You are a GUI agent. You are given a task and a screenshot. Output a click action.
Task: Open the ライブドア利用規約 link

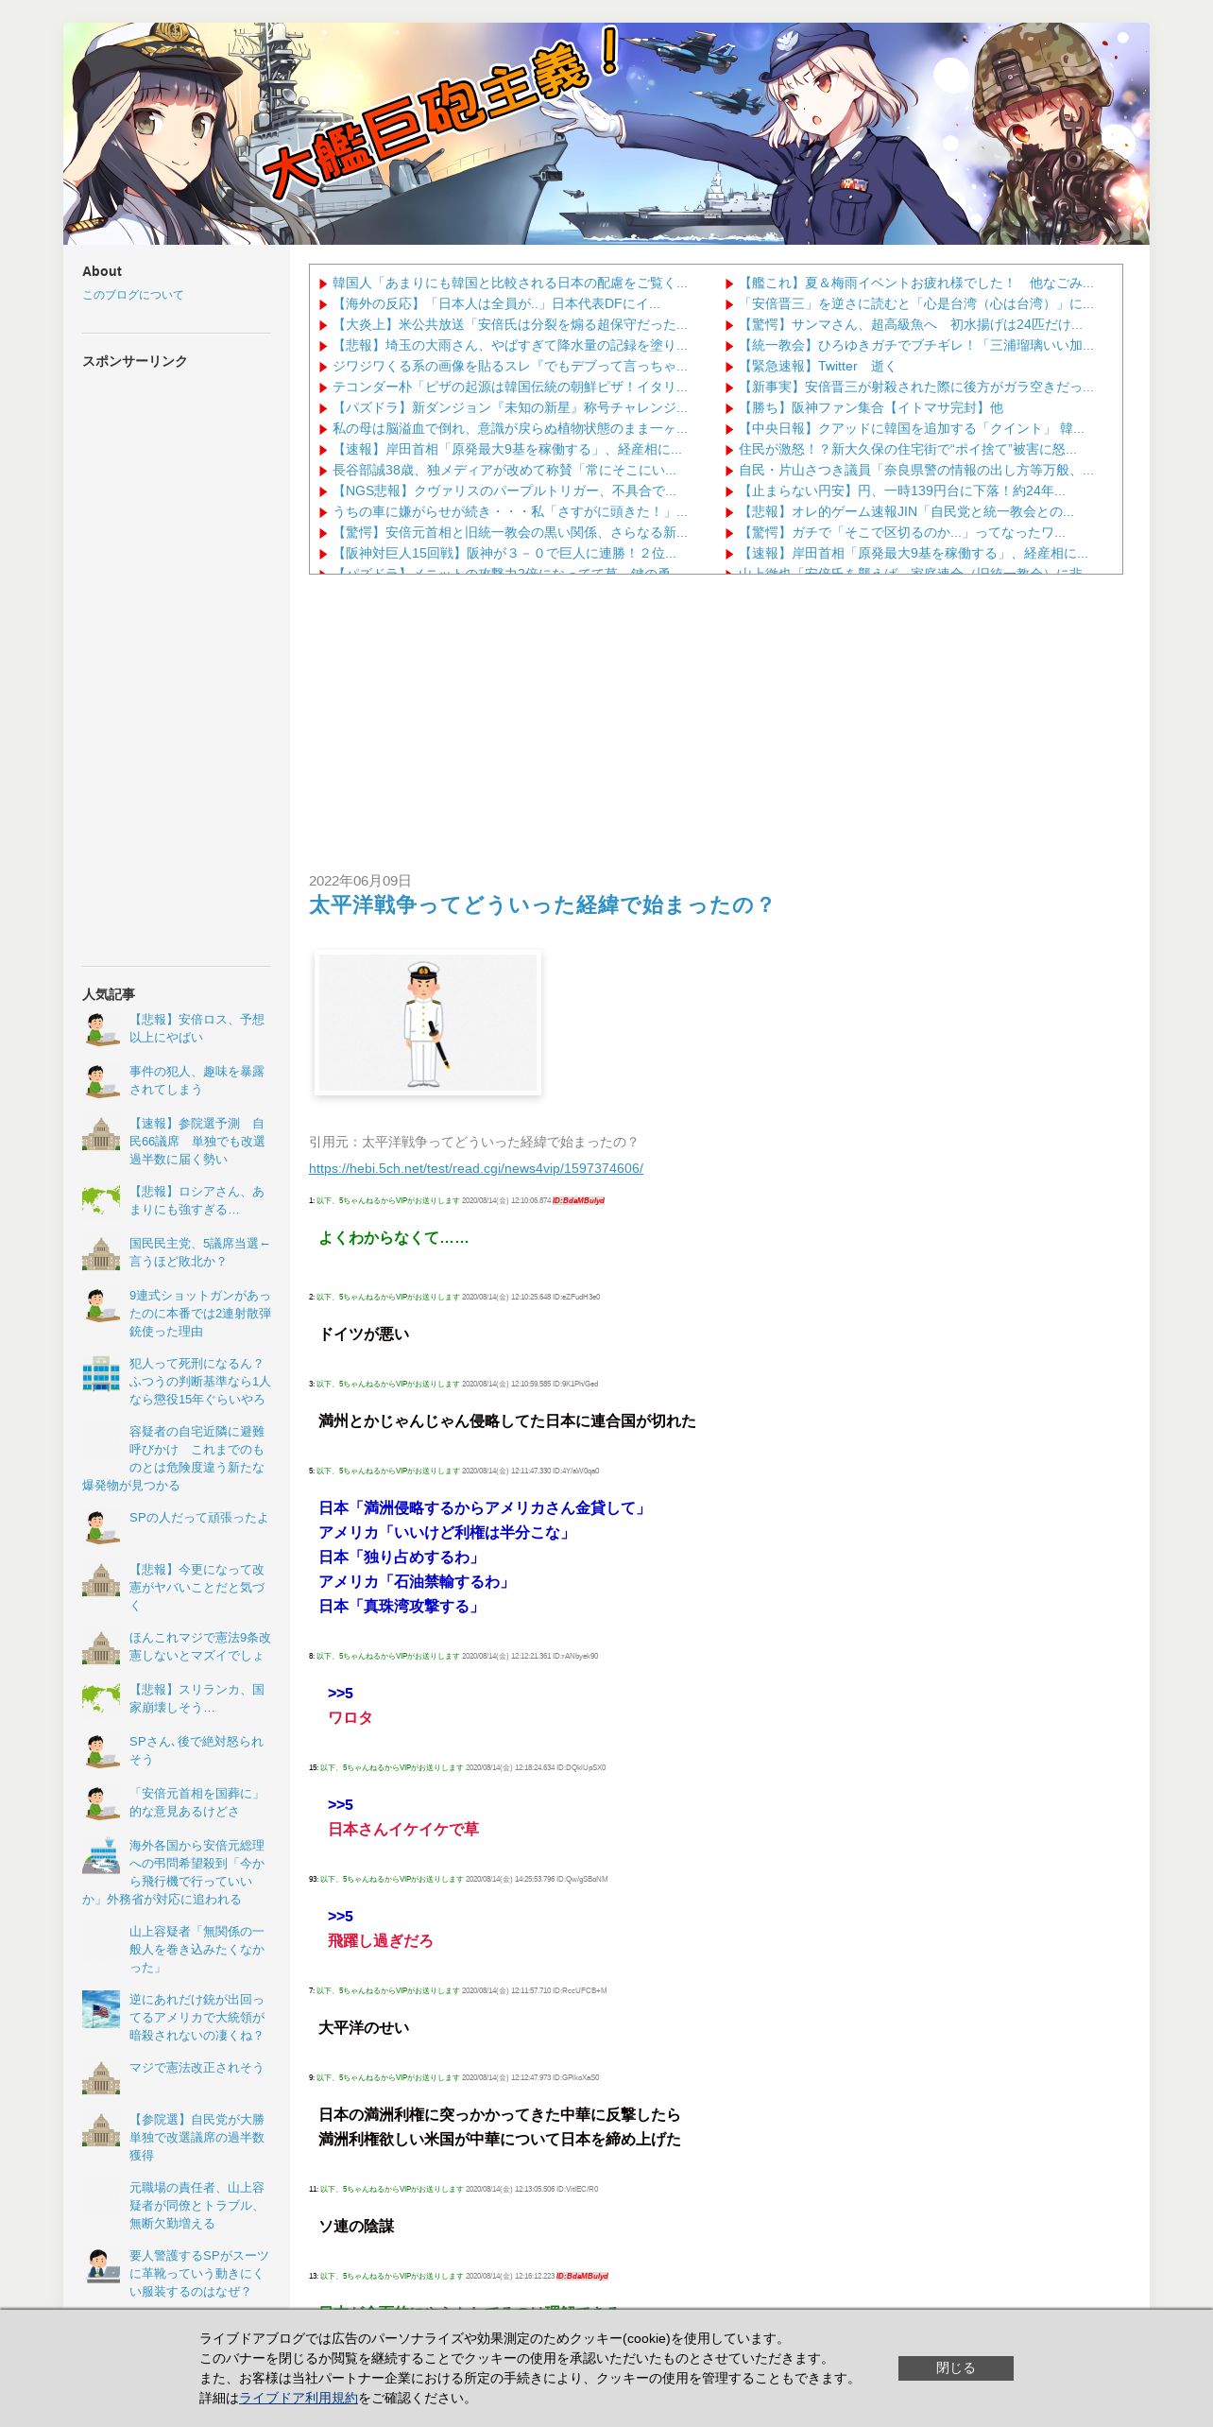coord(299,2398)
